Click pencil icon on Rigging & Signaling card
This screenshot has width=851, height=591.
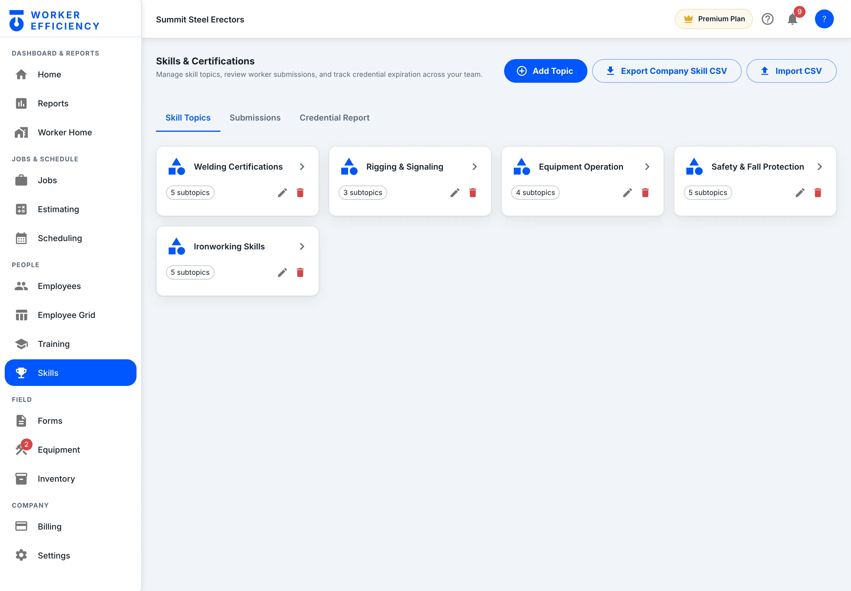[455, 193]
